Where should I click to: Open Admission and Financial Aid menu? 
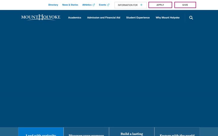pos(104,18)
